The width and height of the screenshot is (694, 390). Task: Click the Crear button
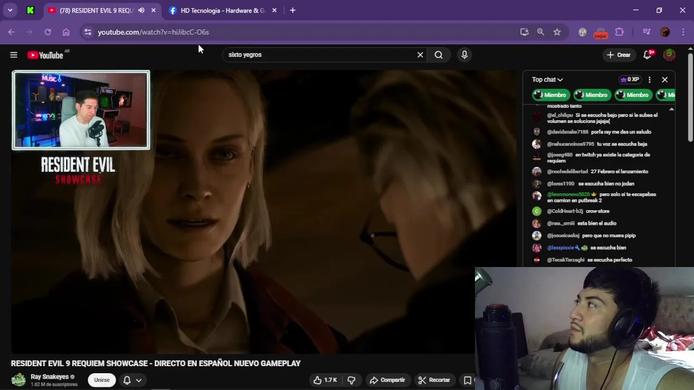tap(619, 55)
